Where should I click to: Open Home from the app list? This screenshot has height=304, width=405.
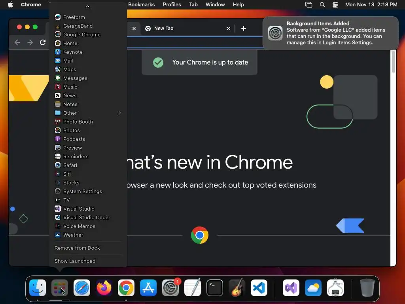coord(88,43)
